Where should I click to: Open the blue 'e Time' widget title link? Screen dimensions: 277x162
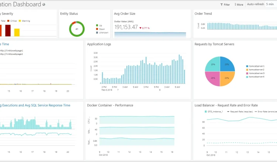[4, 44]
